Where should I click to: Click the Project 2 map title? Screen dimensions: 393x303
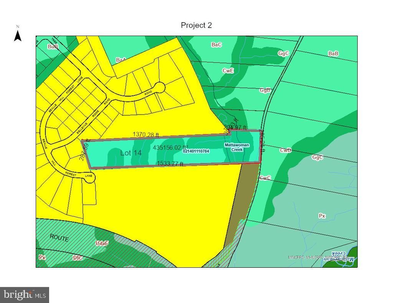[x=196, y=25]
